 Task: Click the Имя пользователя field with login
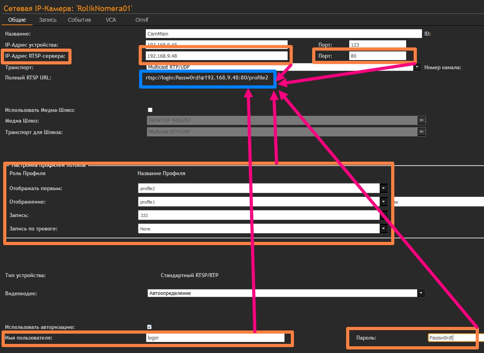pyautogui.click(x=215, y=338)
